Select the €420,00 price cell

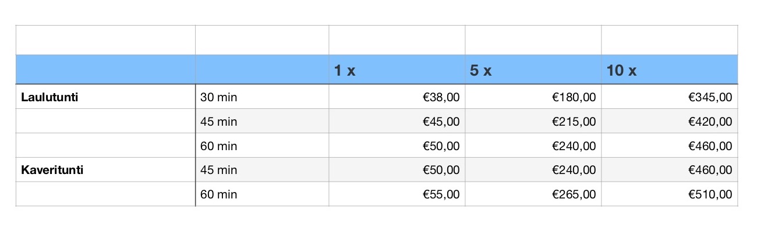[670, 121]
